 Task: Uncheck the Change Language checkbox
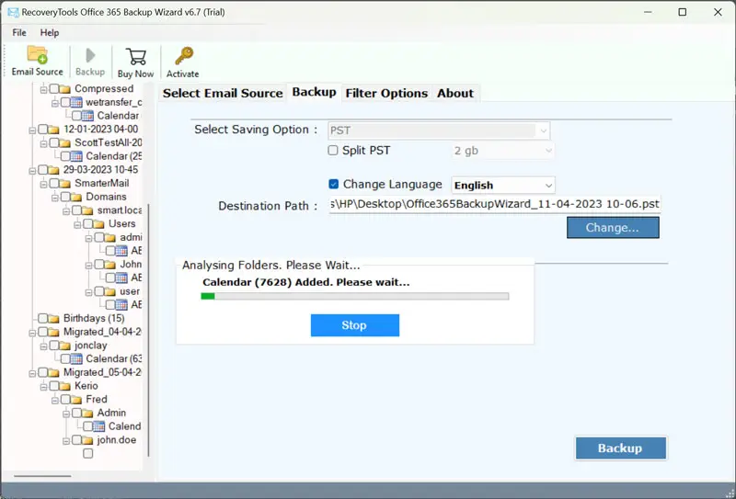(x=334, y=184)
